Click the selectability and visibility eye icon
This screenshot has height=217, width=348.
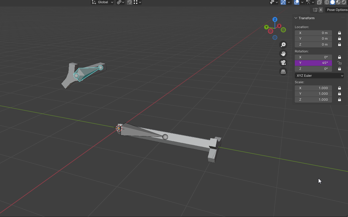point(272,2)
